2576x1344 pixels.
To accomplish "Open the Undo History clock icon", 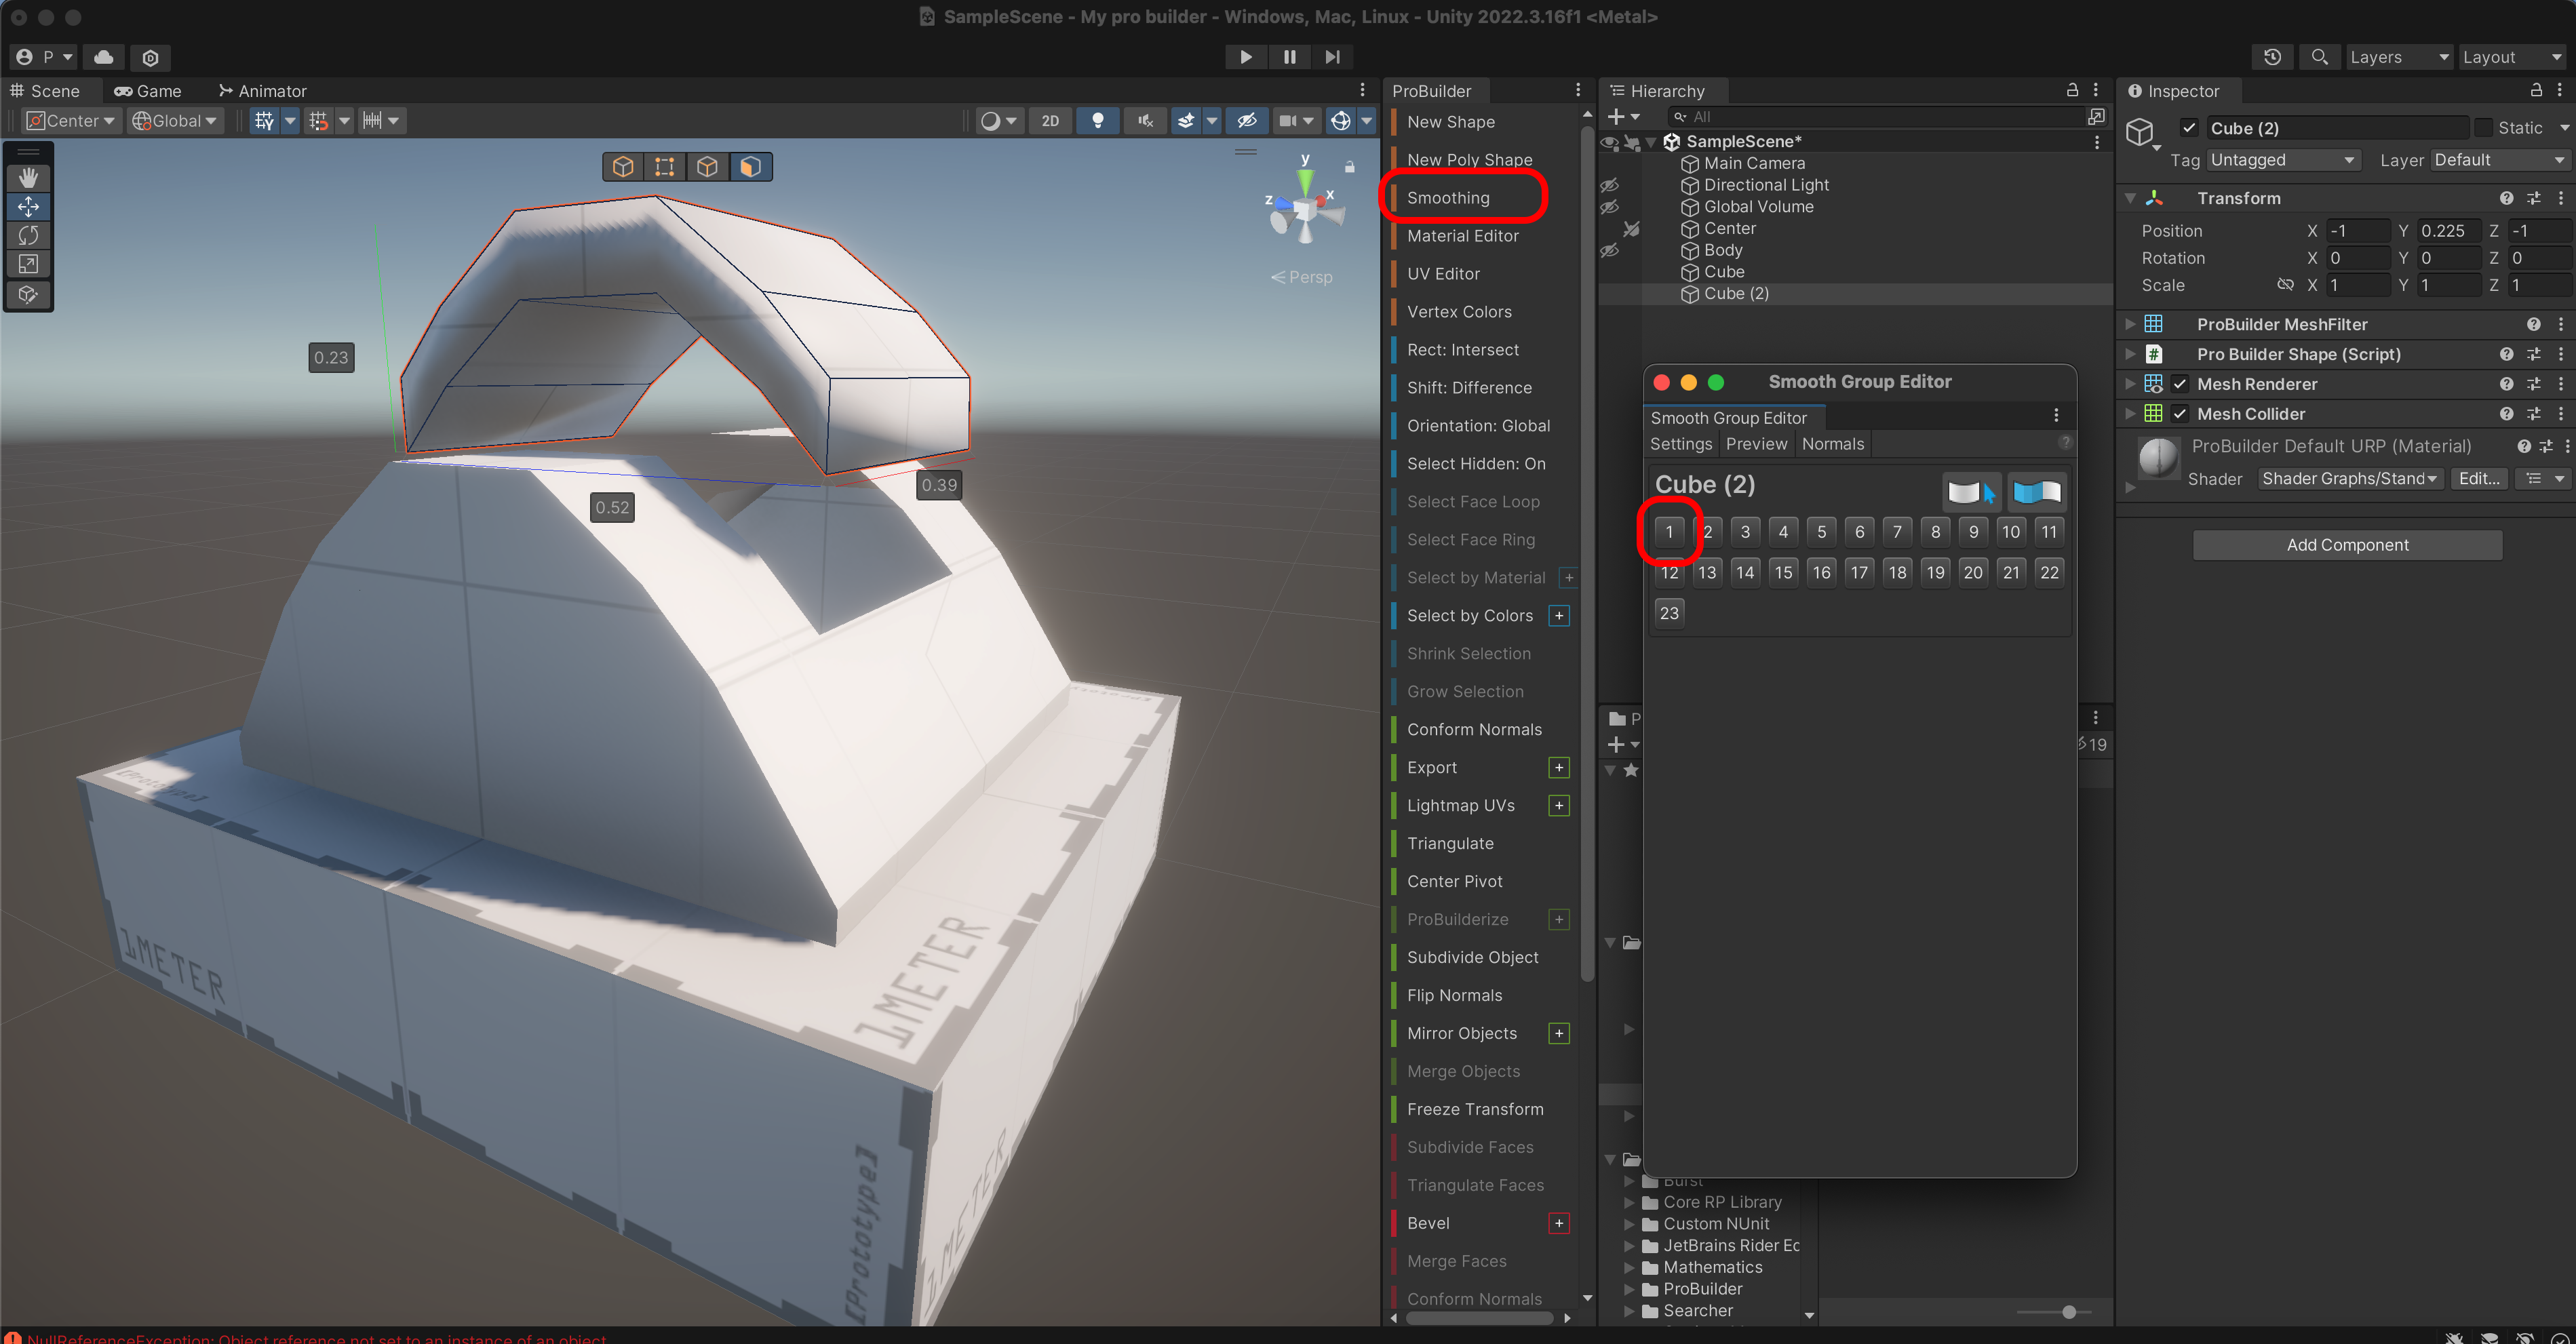I will click(2272, 57).
